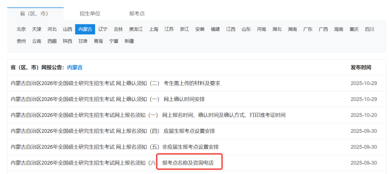This screenshot has width=389, height=174.
Task: Open 网上报名须知（四）应届生报考点设置安排
Action: click(x=113, y=131)
